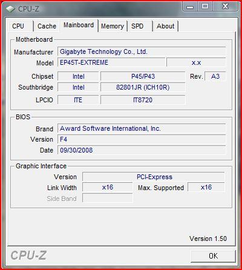Click the Southbridge label

point(36,87)
